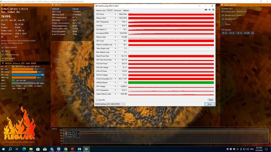Open Fan Speed (RPM) sensor dropdown
The image size is (271, 152).
(x=115, y=33)
